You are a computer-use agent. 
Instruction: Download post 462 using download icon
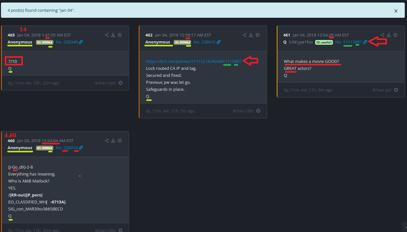coord(251,35)
